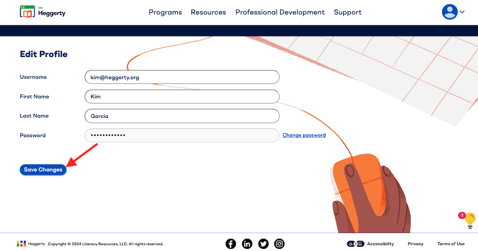Click the Save Changes button
478x251 pixels.
[43, 170]
